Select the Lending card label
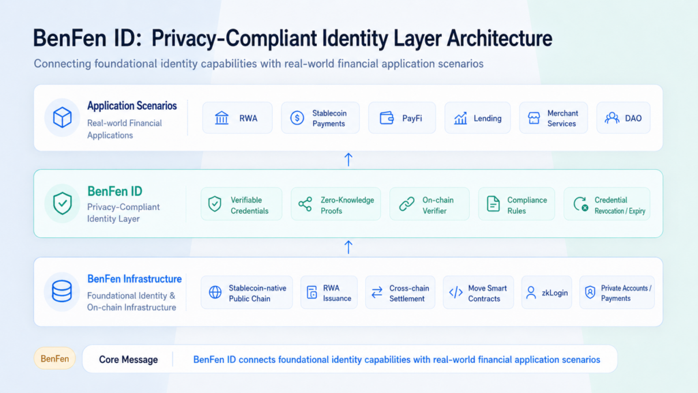This screenshot has height=393, width=698. (x=487, y=119)
